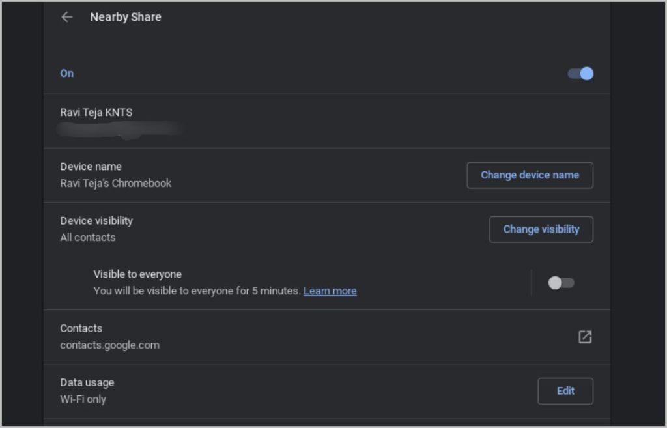
Task: Click the Change device name button
Action: pos(530,175)
